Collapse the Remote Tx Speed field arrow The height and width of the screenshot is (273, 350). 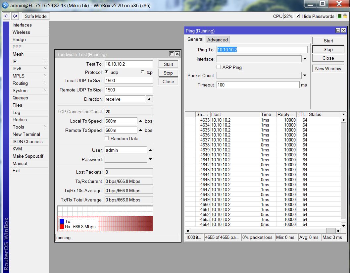tap(140, 130)
